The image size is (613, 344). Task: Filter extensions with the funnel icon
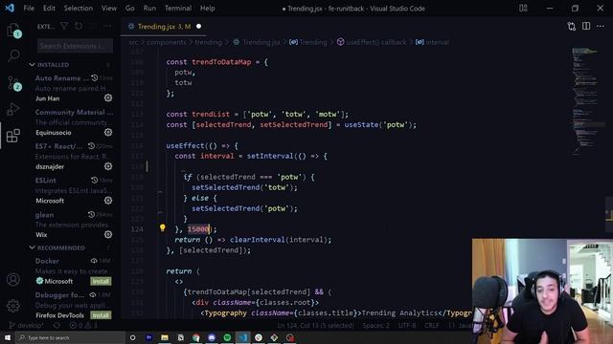(x=64, y=26)
